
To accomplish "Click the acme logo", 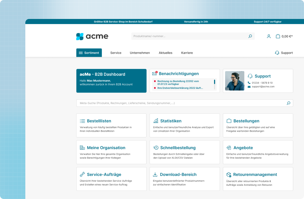I will point(92,36).
